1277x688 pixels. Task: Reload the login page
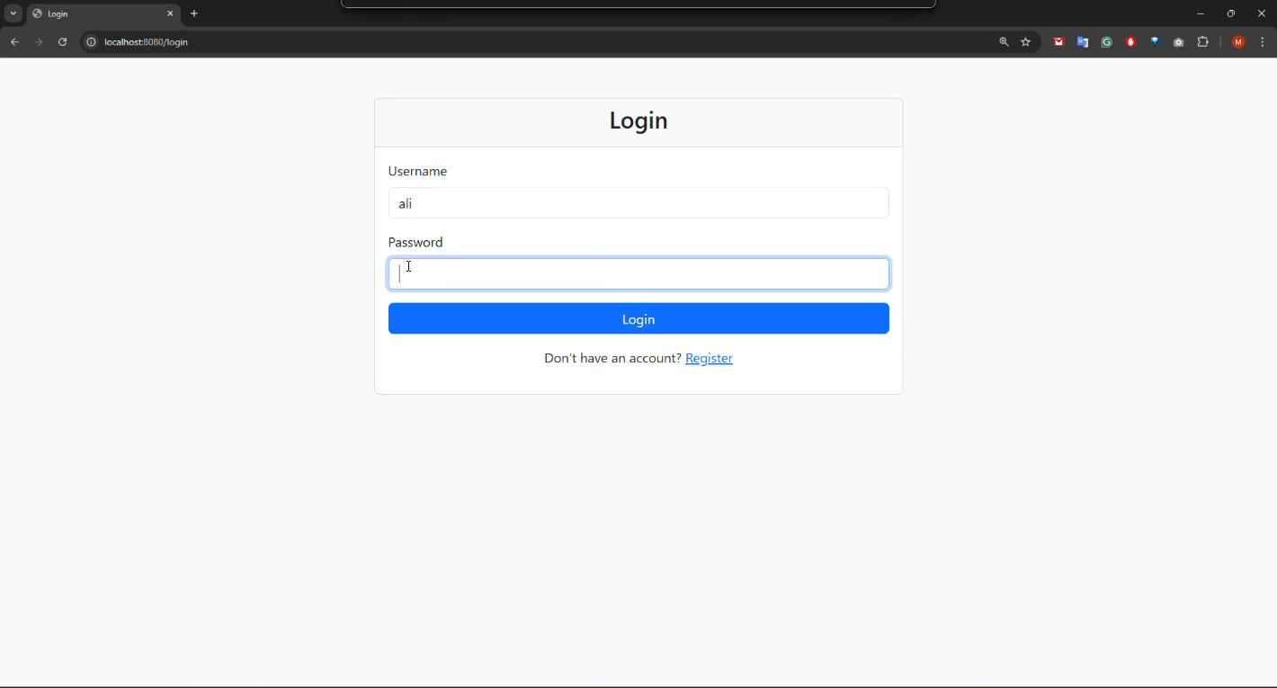62,42
